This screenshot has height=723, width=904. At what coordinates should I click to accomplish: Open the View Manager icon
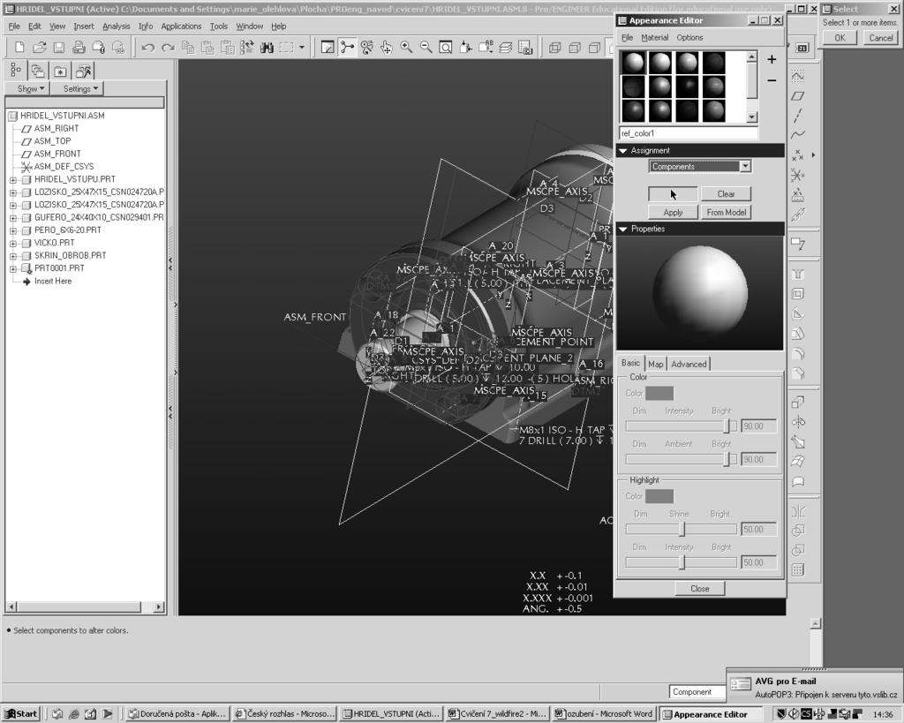(525, 48)
